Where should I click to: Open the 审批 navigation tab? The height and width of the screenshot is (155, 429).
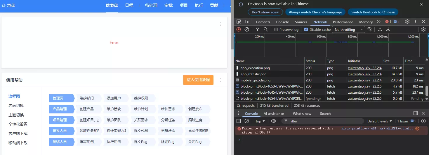click(169, 5)
